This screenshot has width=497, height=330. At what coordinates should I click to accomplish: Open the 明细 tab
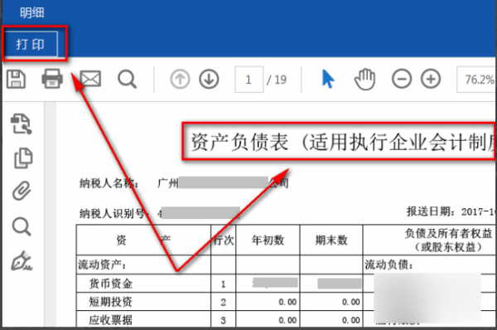pyautogui.click(x=32, y=12)
